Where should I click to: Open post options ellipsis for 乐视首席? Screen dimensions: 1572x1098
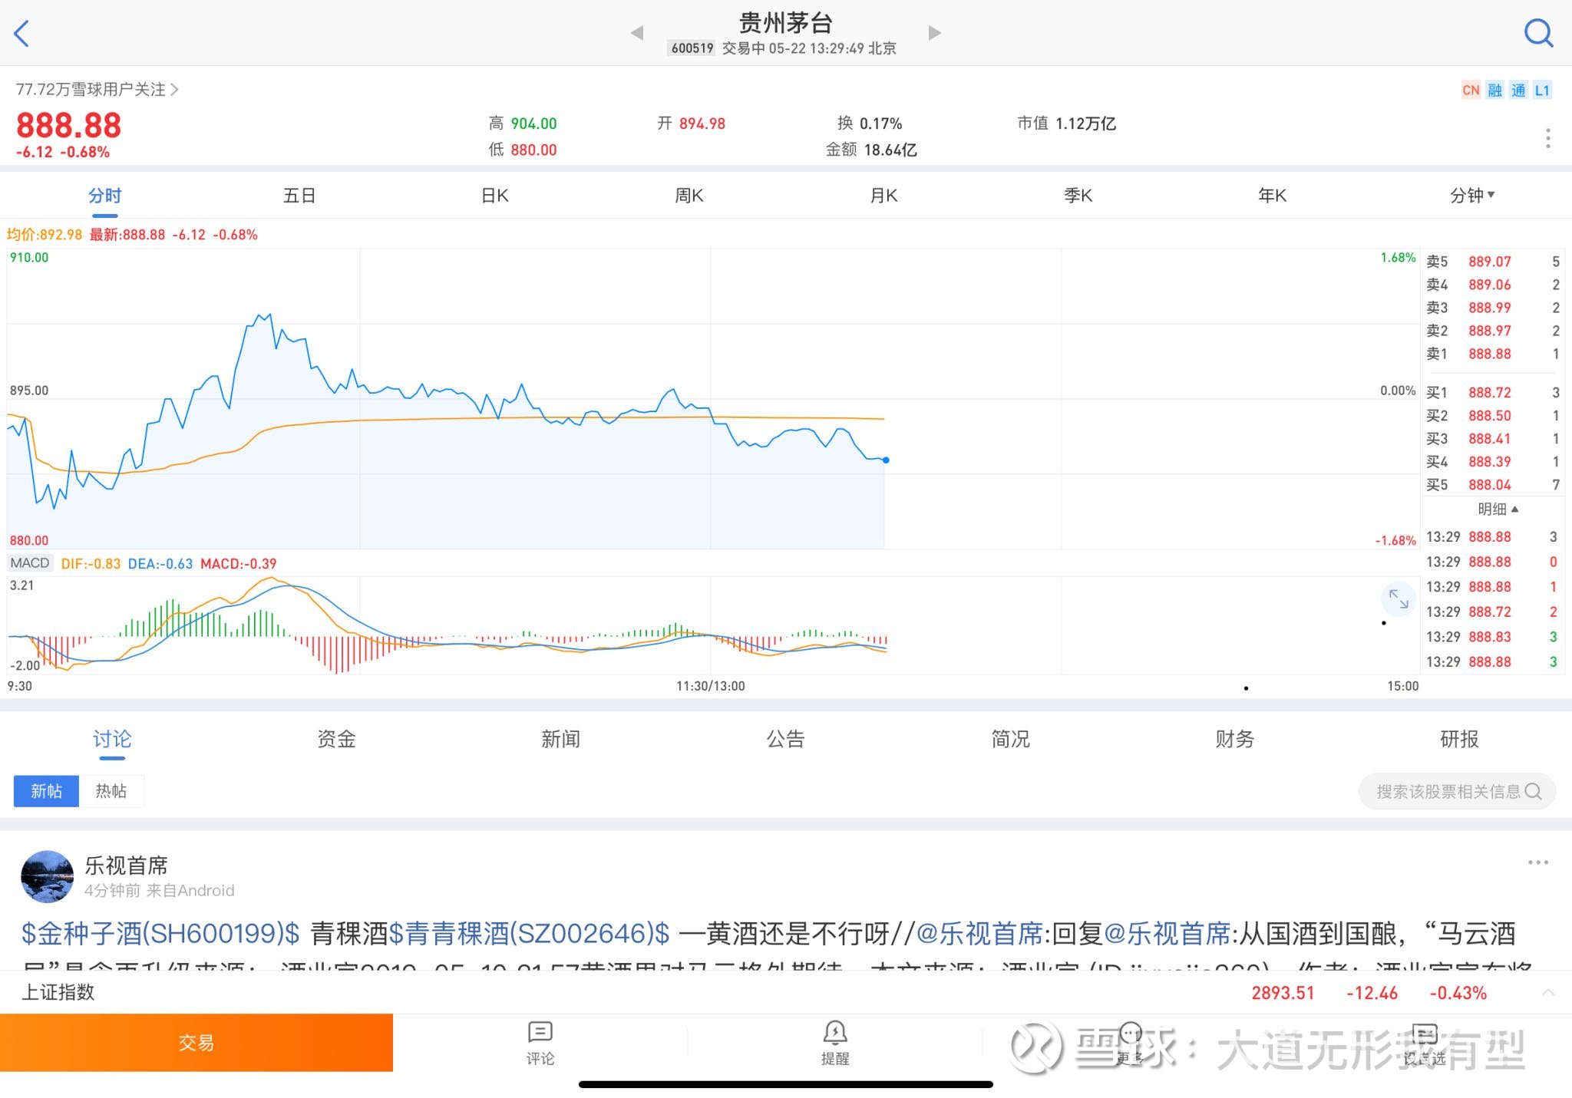[1537, 862]
